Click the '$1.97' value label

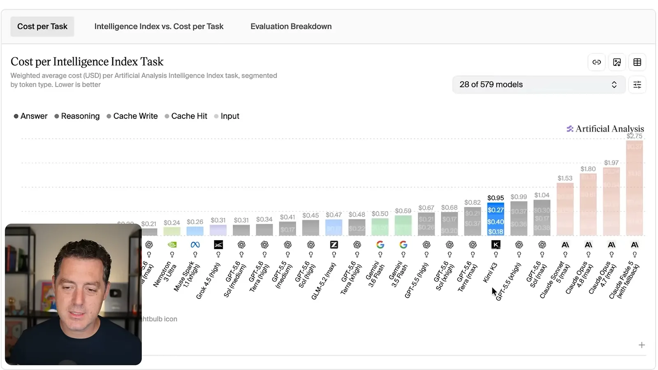coord(611,163)
